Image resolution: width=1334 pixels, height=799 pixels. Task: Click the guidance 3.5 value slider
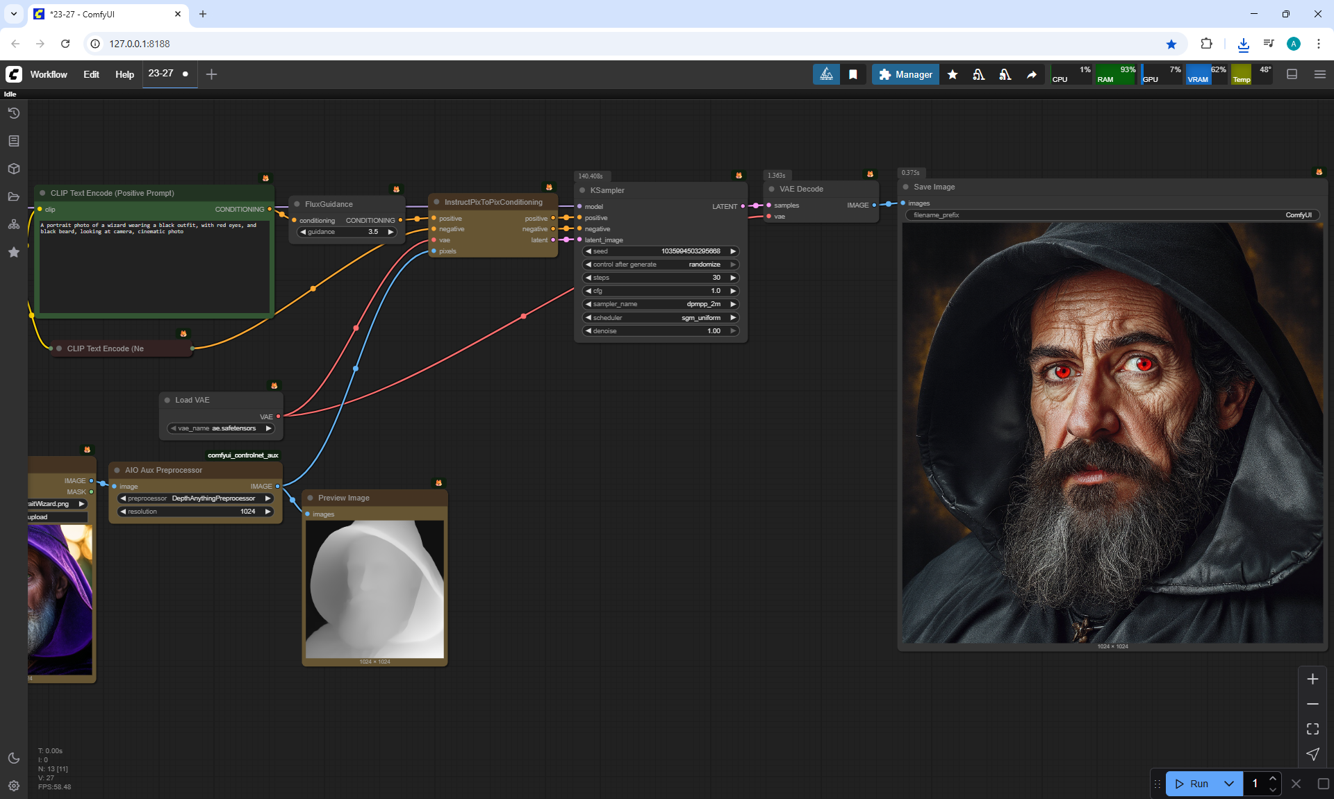(x=347, y=232)
